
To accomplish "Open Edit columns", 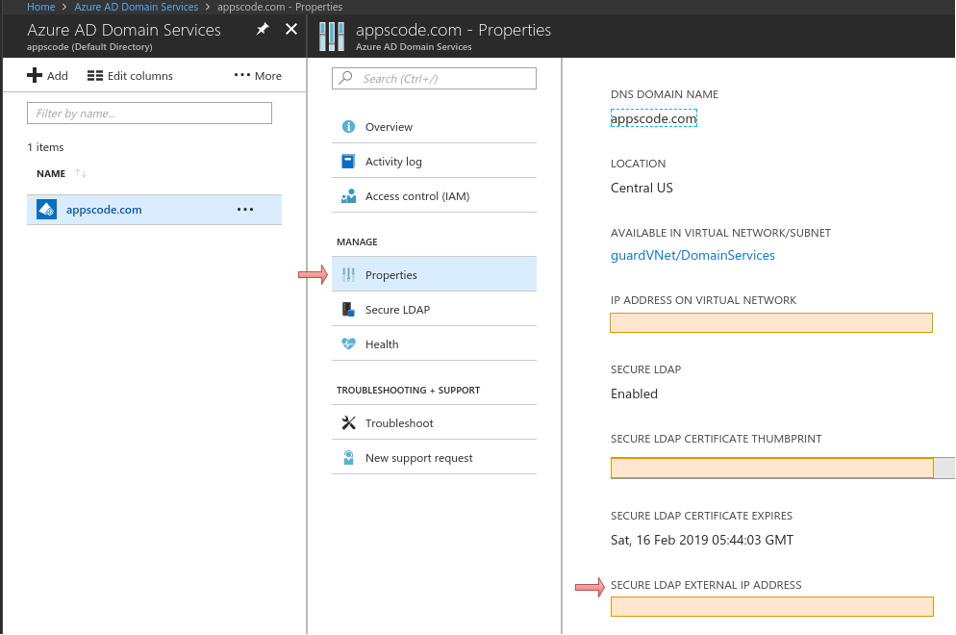I will tap(130, 76).
